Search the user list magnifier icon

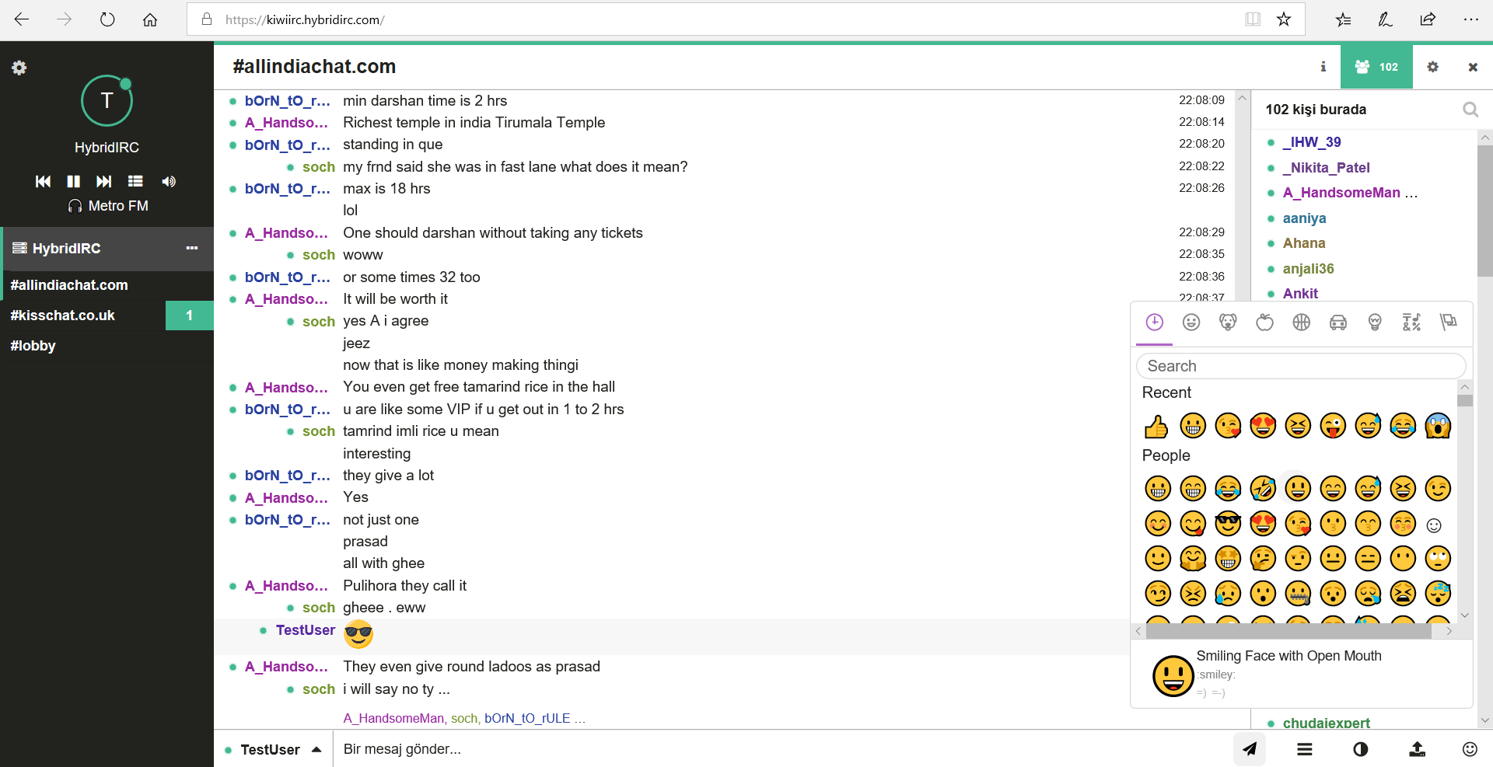pyautogui.click(x=1470, y=110)
